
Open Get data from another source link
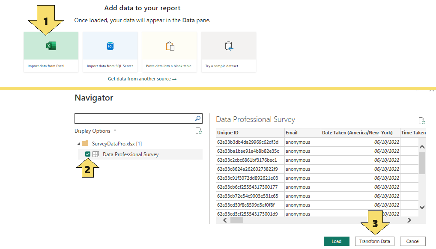[142, 79]
